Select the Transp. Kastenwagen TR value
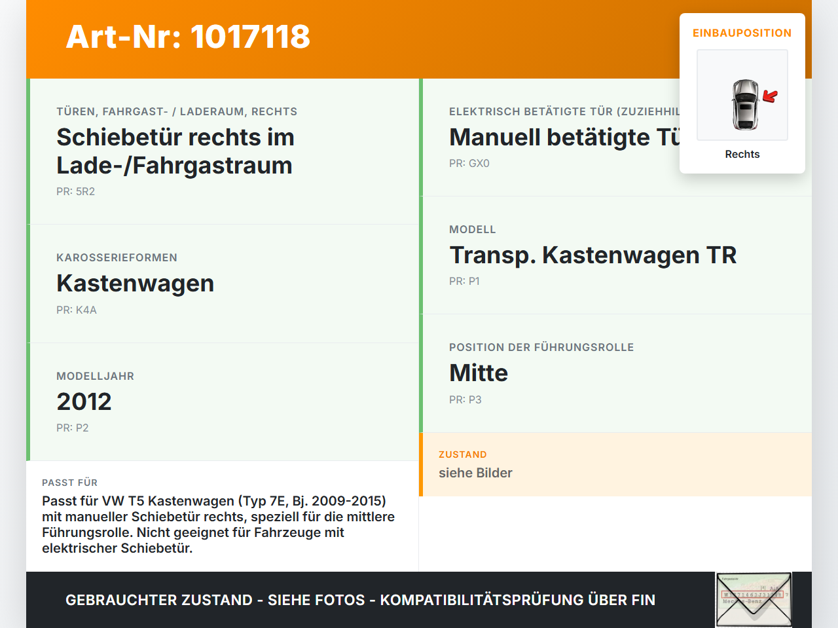This screenshot has height=628, width=838. 593,255
